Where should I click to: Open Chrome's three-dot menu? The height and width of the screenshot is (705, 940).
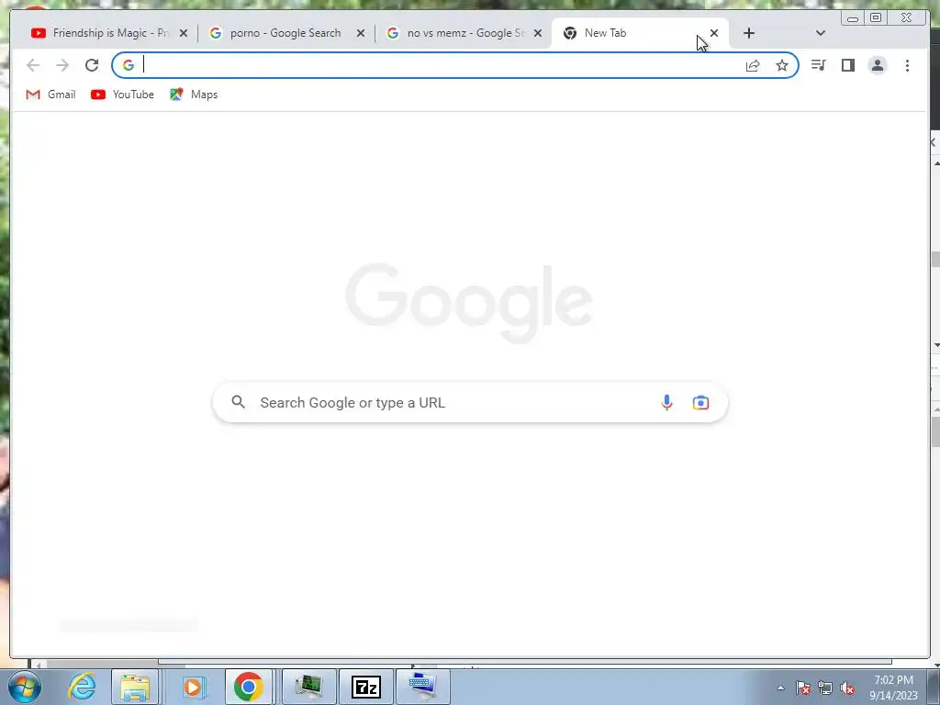908,65
